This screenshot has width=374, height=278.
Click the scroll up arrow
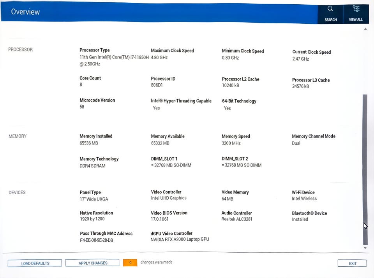pyautogui.click(x=365, y=29)
